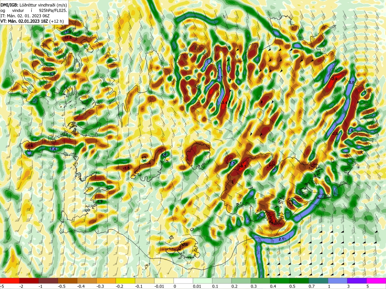
Task: Click the "-2" legend tick label
Action: coord(21,286)
